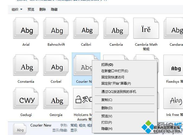
Task: Choose 通过QQ发送到我的手机 menu entry
Action: pos(125,91)
